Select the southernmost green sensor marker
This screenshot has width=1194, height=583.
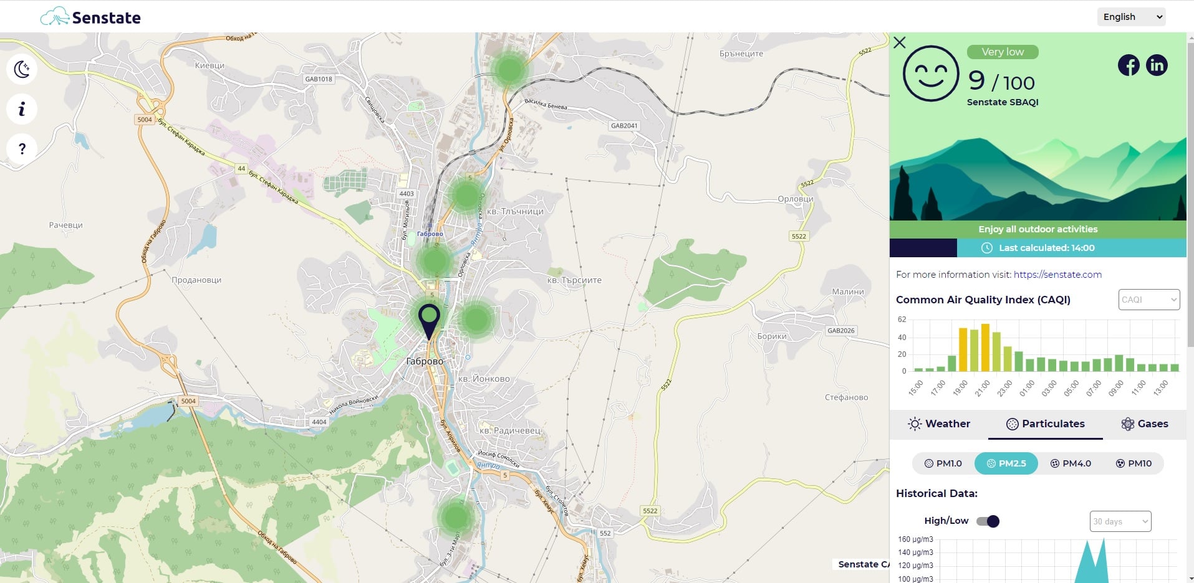[455, 517]
